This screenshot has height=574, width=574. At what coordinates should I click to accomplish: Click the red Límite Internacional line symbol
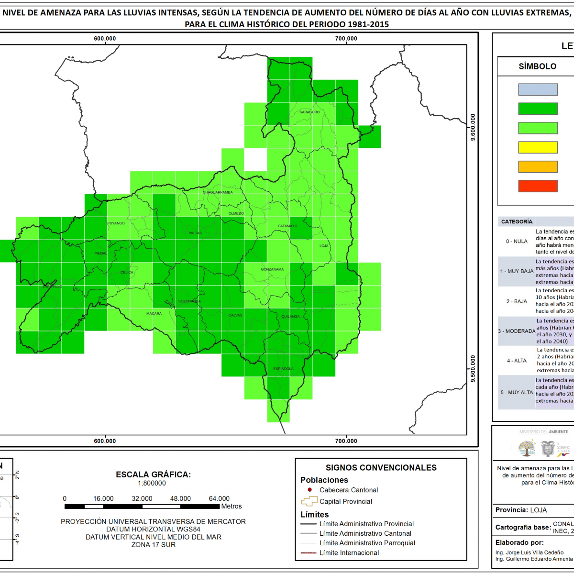coord(309,553)
